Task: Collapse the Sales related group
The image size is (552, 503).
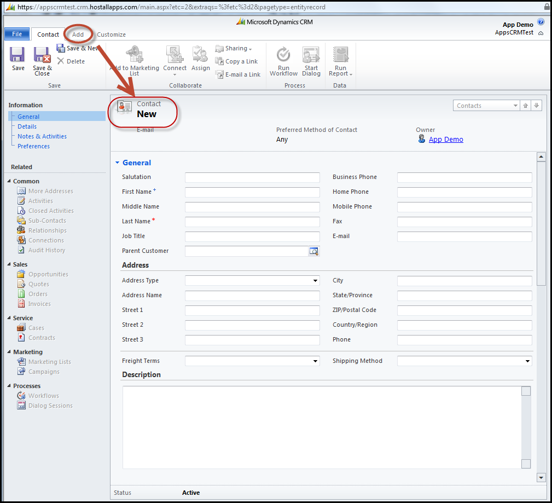Action: 9,264
